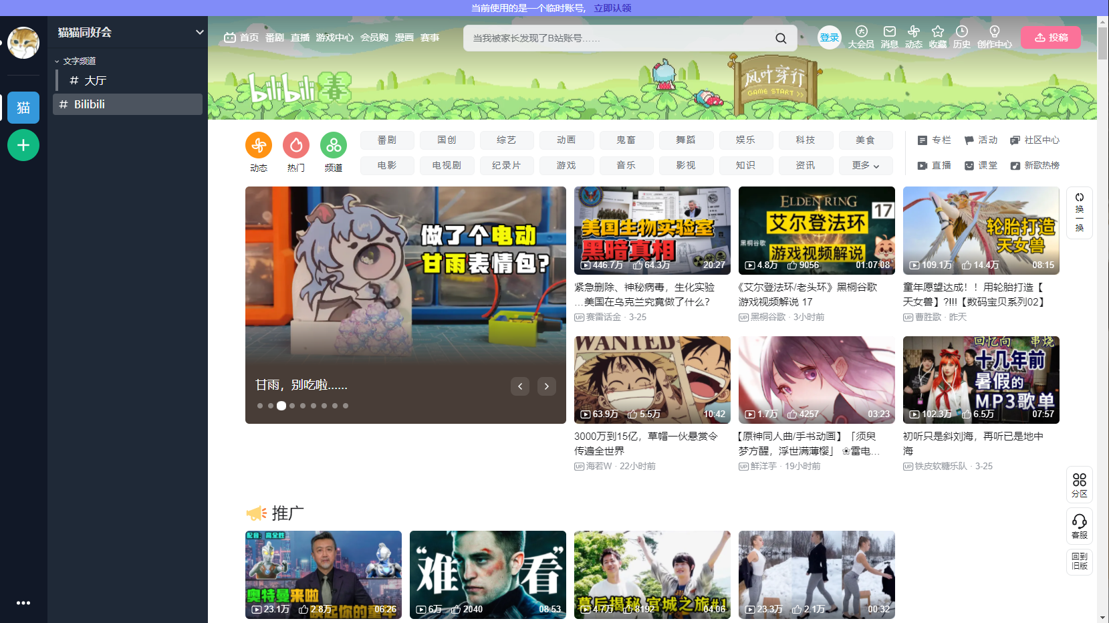Open the 动态 orange fan icon
Viewport: 1109px width, 623px height.
259,145
